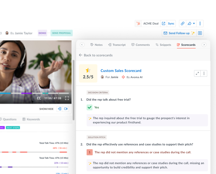
Task: Click the Send Follow-up button
Action: tap(179, 33)
